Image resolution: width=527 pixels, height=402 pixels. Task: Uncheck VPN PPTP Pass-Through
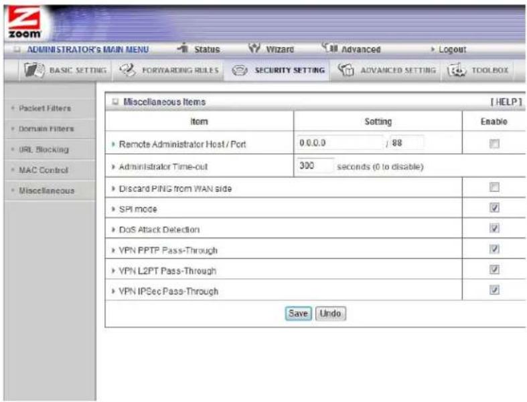pos(494,249)
